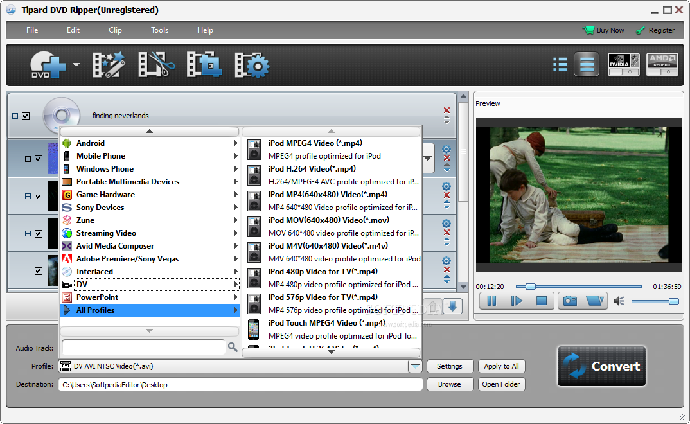This screenshot has width=690, height=424.
Task: Expand the first title plus box
Action: [28, 159]
